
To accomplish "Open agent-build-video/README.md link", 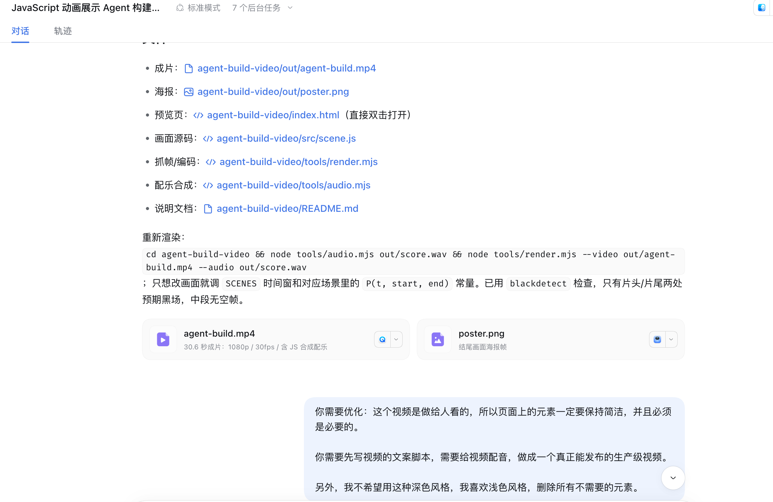I will 287,209.
